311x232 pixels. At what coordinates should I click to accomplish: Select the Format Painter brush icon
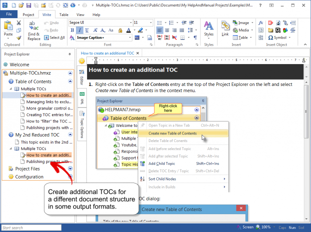pos(19,38)
